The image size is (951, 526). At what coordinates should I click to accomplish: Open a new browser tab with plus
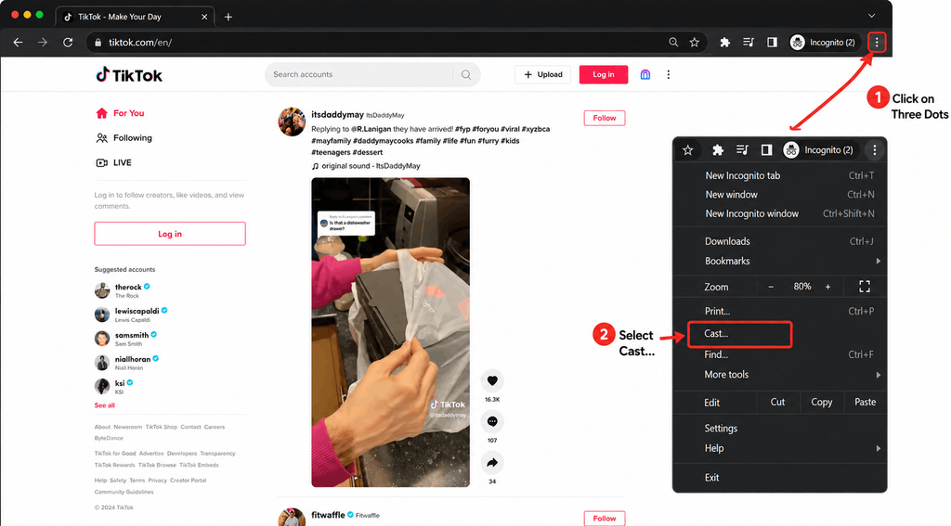228,17
